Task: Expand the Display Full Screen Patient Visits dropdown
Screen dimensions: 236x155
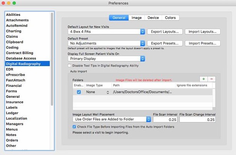Action: 106,59
